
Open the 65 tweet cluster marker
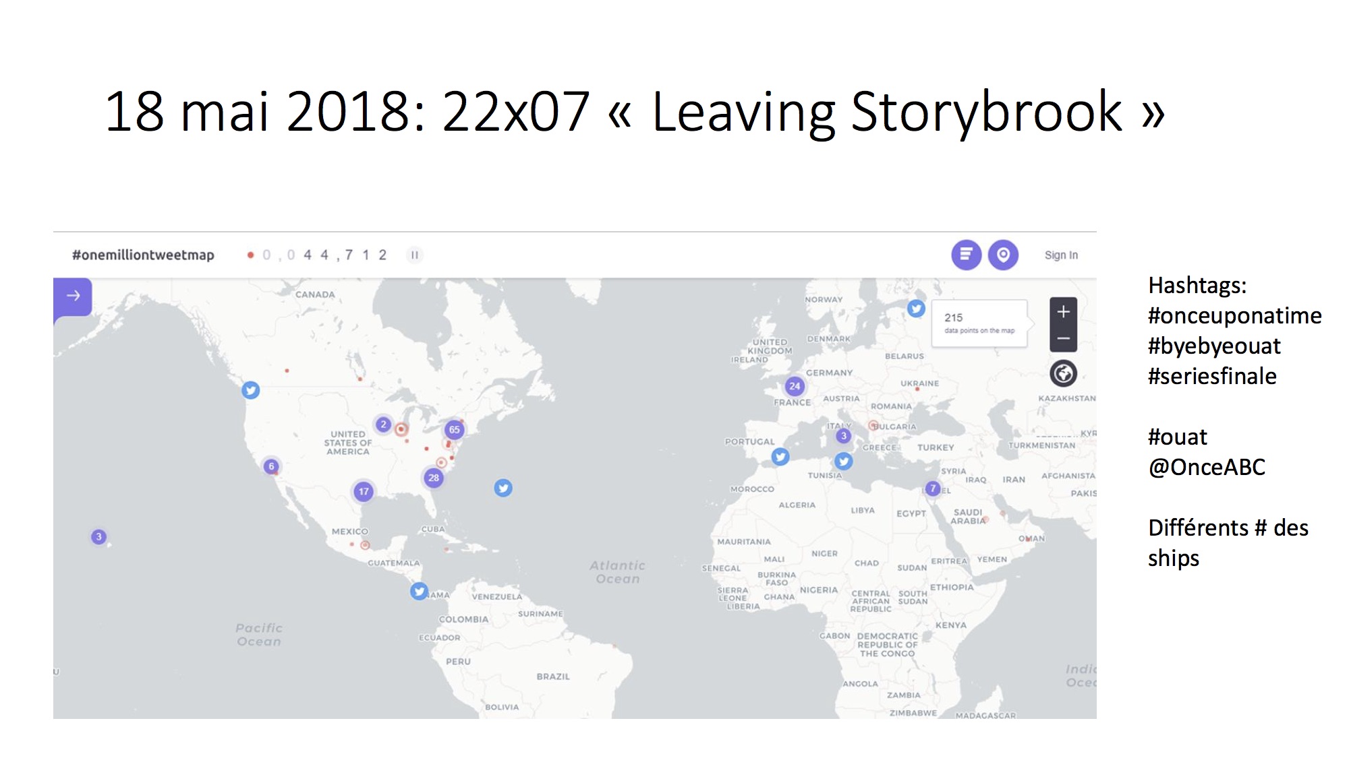(455, 429)
